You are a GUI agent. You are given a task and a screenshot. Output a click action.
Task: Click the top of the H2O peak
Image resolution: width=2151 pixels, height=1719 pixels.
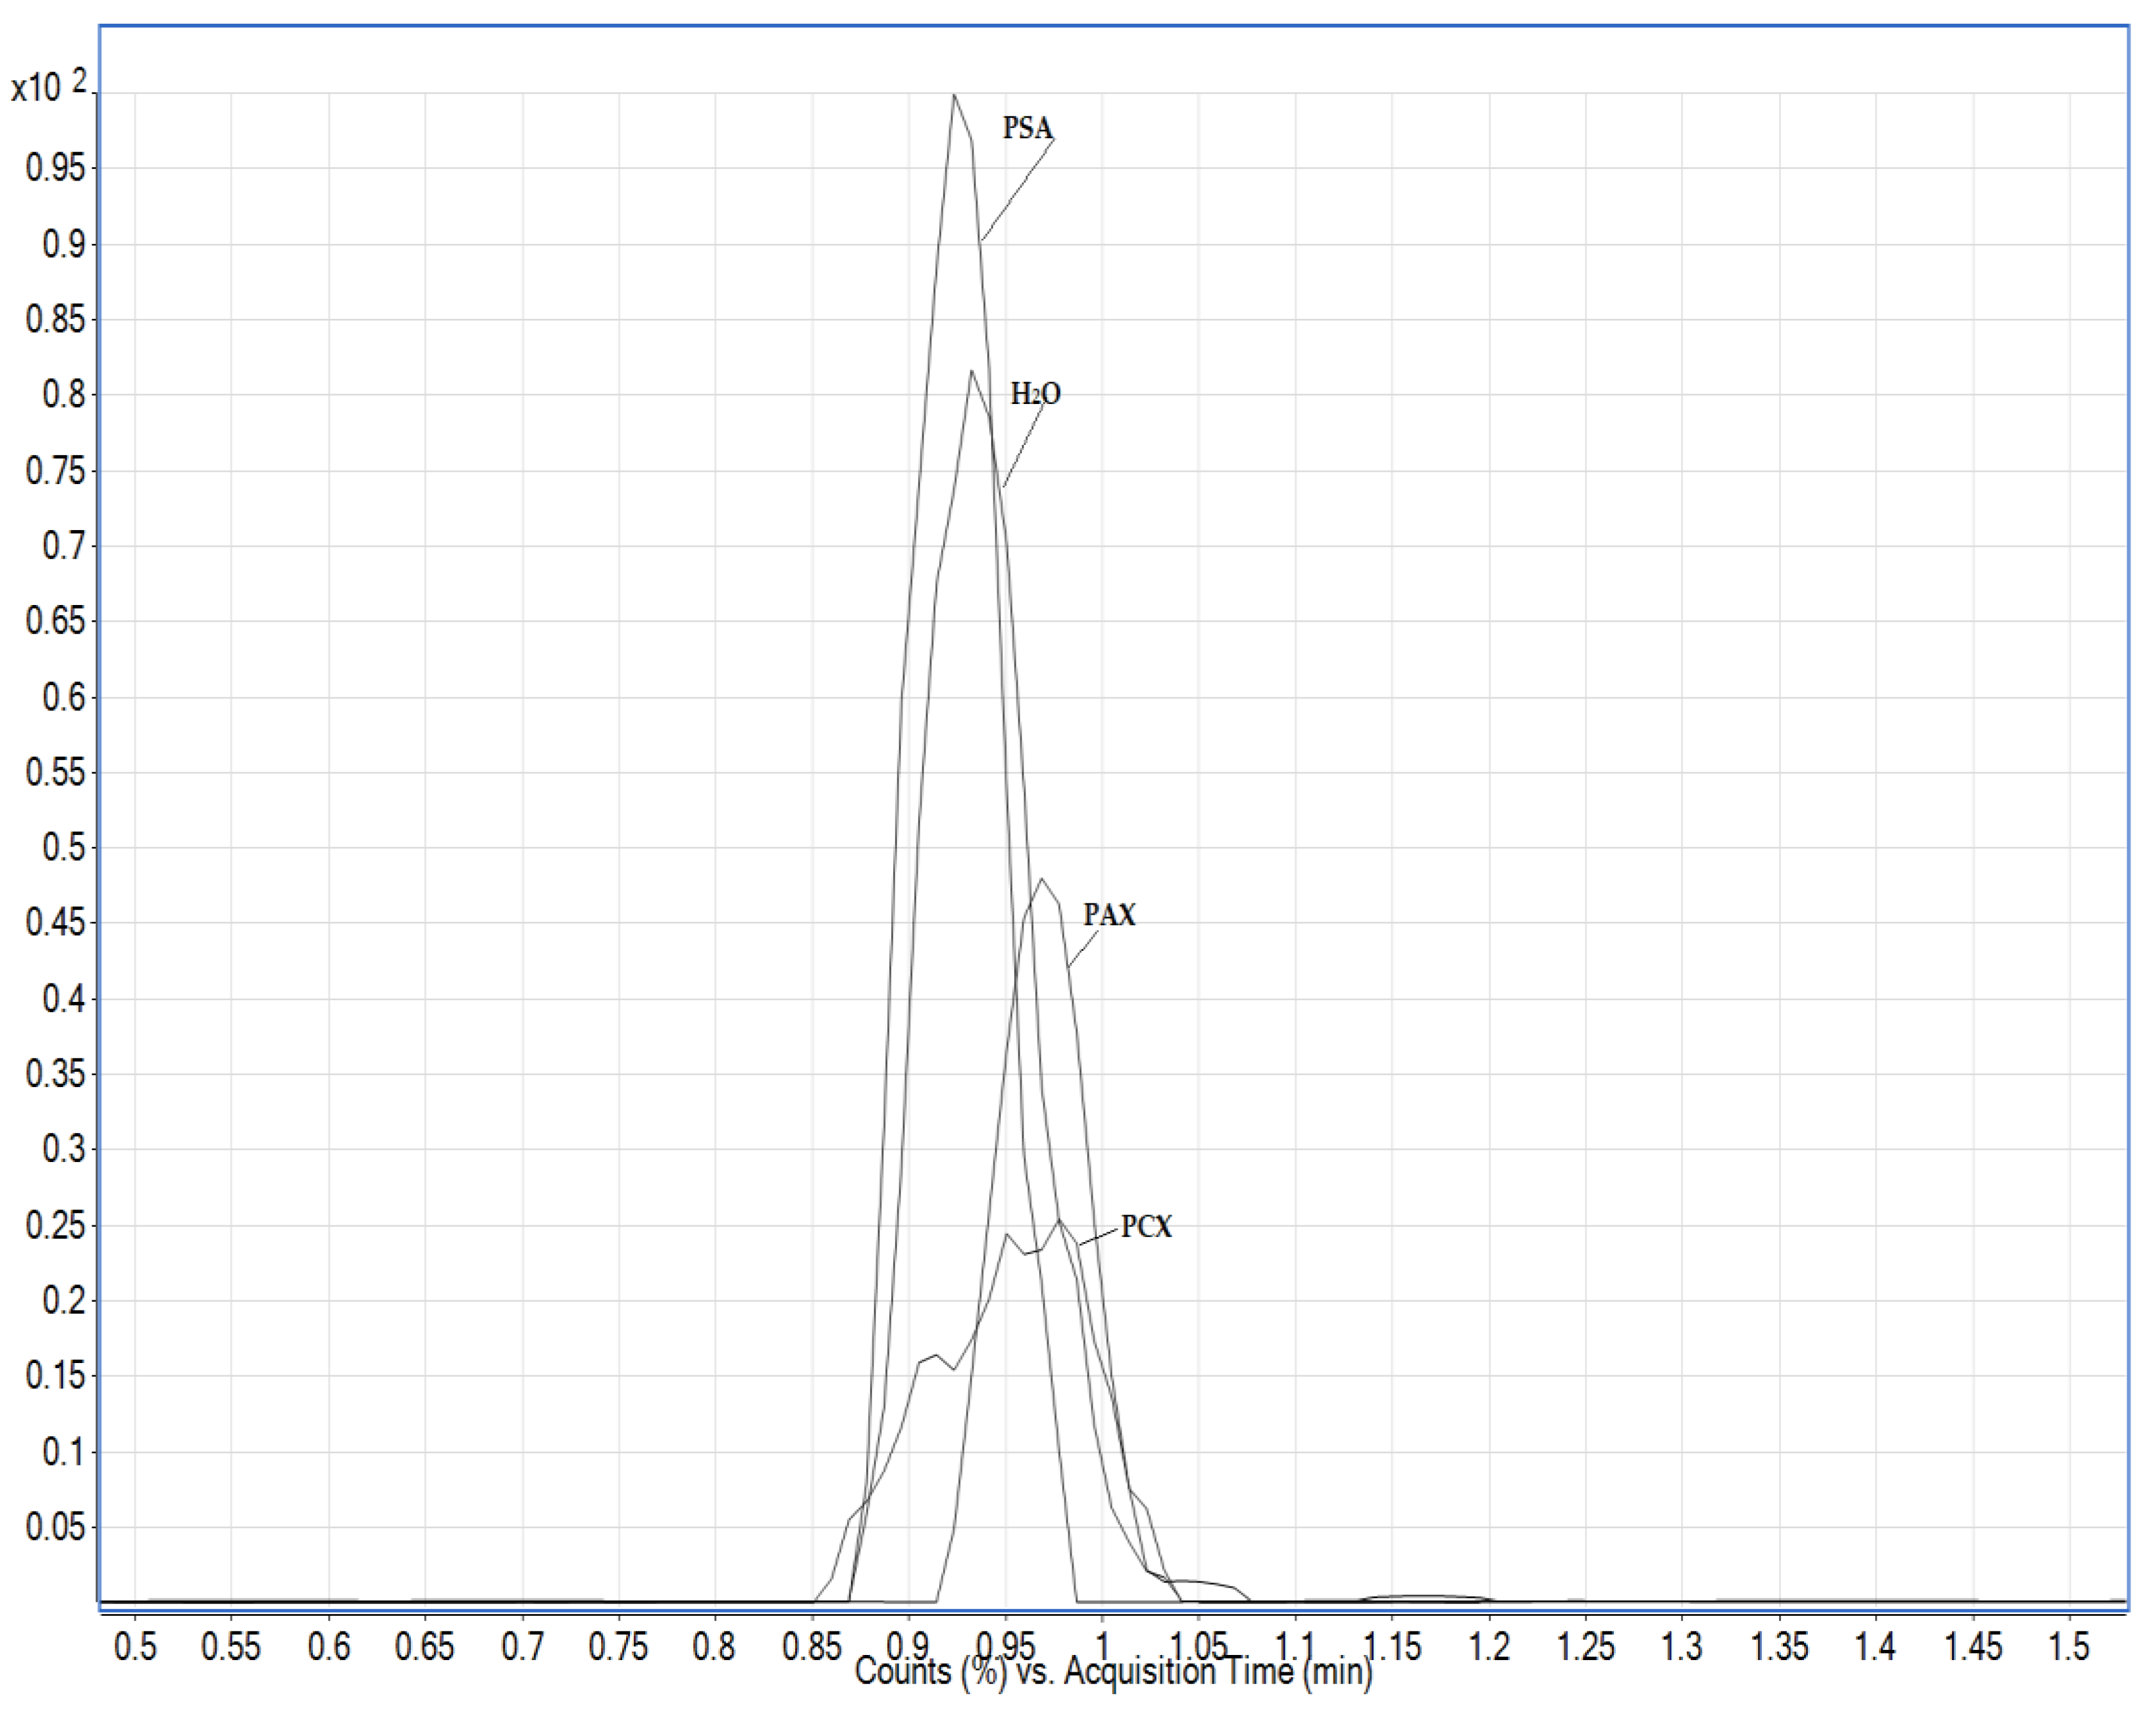971,371
